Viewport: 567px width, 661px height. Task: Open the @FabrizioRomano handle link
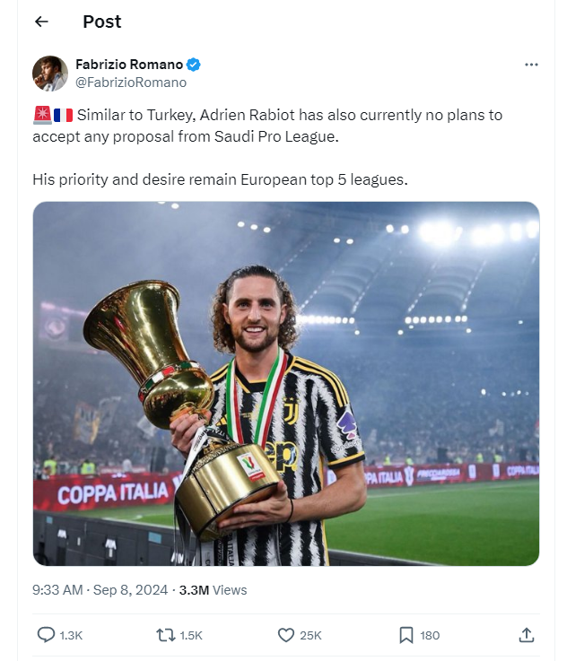pos(131,83)
